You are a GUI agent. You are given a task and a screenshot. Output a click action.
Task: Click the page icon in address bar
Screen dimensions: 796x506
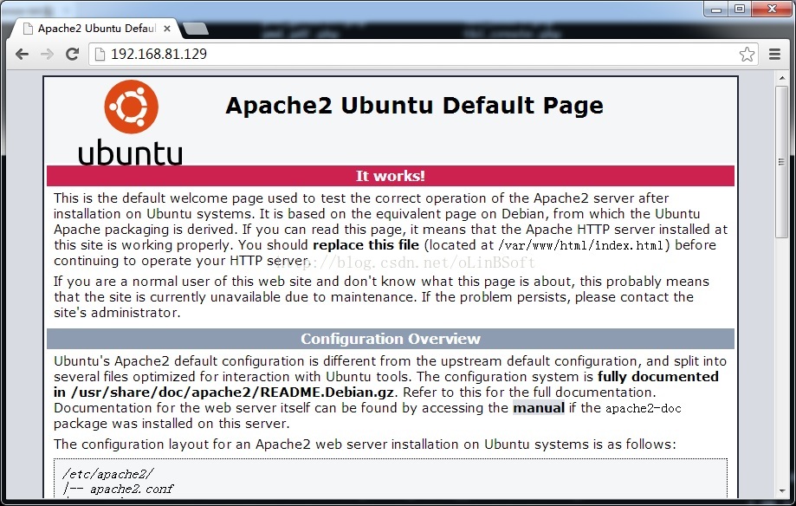coord(100,54)
